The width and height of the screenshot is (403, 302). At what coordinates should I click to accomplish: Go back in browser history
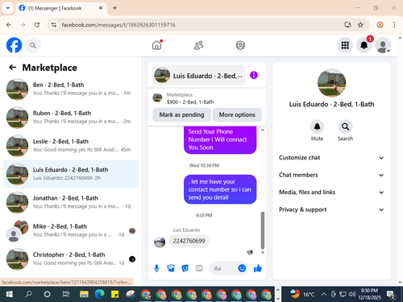pos(9,25)
